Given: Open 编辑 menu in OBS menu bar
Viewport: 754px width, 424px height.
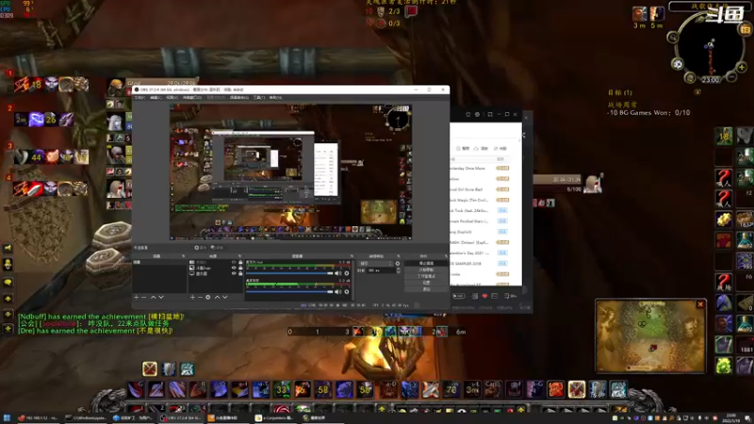Looking at the screenshot, I should point(156,98).
